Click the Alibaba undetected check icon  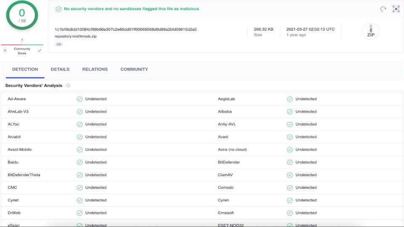click(x=290, y=112)
